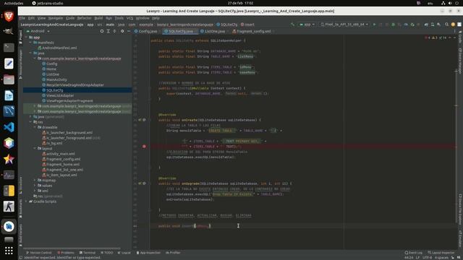Open Visual Studio Code from the dock
Screen dimensions: 463x260
click(x=9, y=127)
